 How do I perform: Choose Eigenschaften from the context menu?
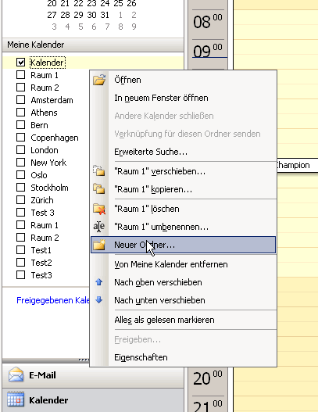click(x=141, y=357)
